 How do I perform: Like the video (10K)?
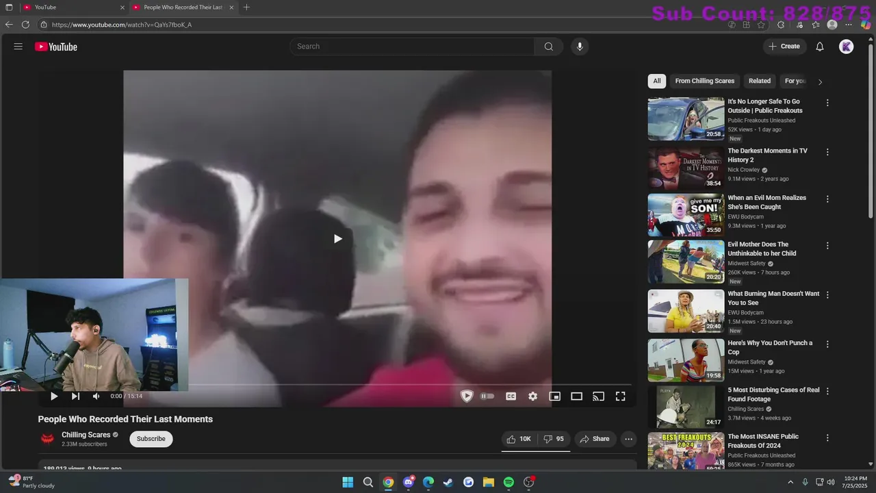pos(519,439)
